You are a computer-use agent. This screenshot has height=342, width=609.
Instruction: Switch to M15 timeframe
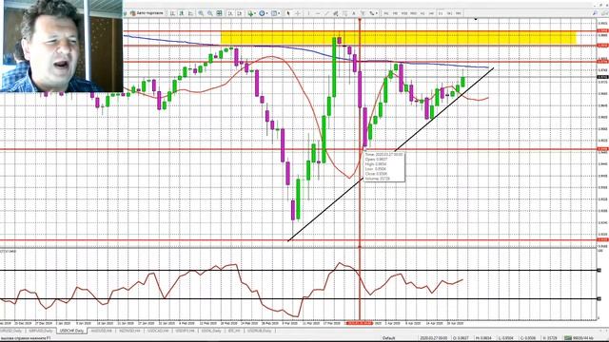(x=404, y=13)
